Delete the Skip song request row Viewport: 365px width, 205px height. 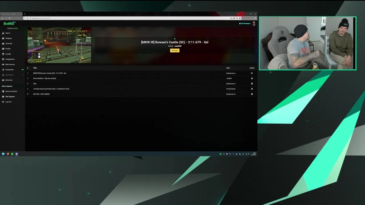coord(252,83)
